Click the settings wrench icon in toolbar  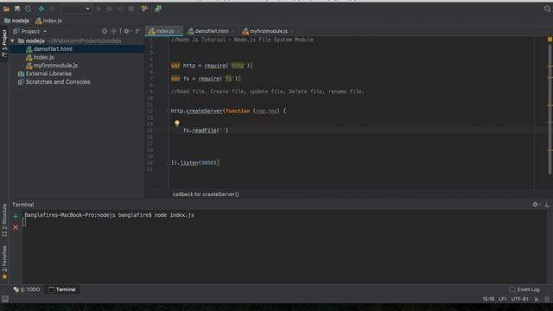(144, 9)
